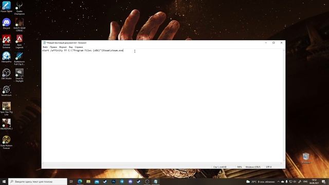The image size is (329, 185).
Task: Click the Notepad horizontal scrollbar
Action: [x=162, y=163]
